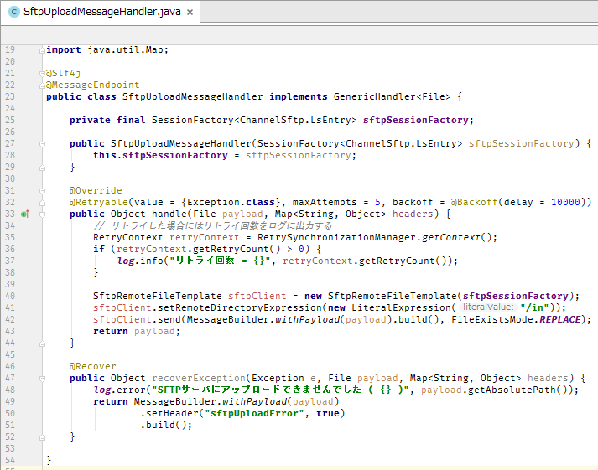Click the 'if' keyword on line 36

(x=99, y=249)
